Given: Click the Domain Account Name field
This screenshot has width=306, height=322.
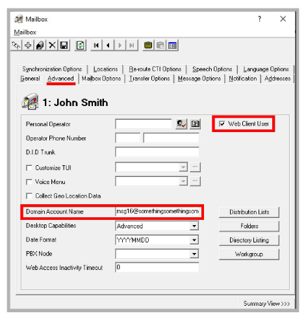Looking at the screenshot, I should pos(157,211).
